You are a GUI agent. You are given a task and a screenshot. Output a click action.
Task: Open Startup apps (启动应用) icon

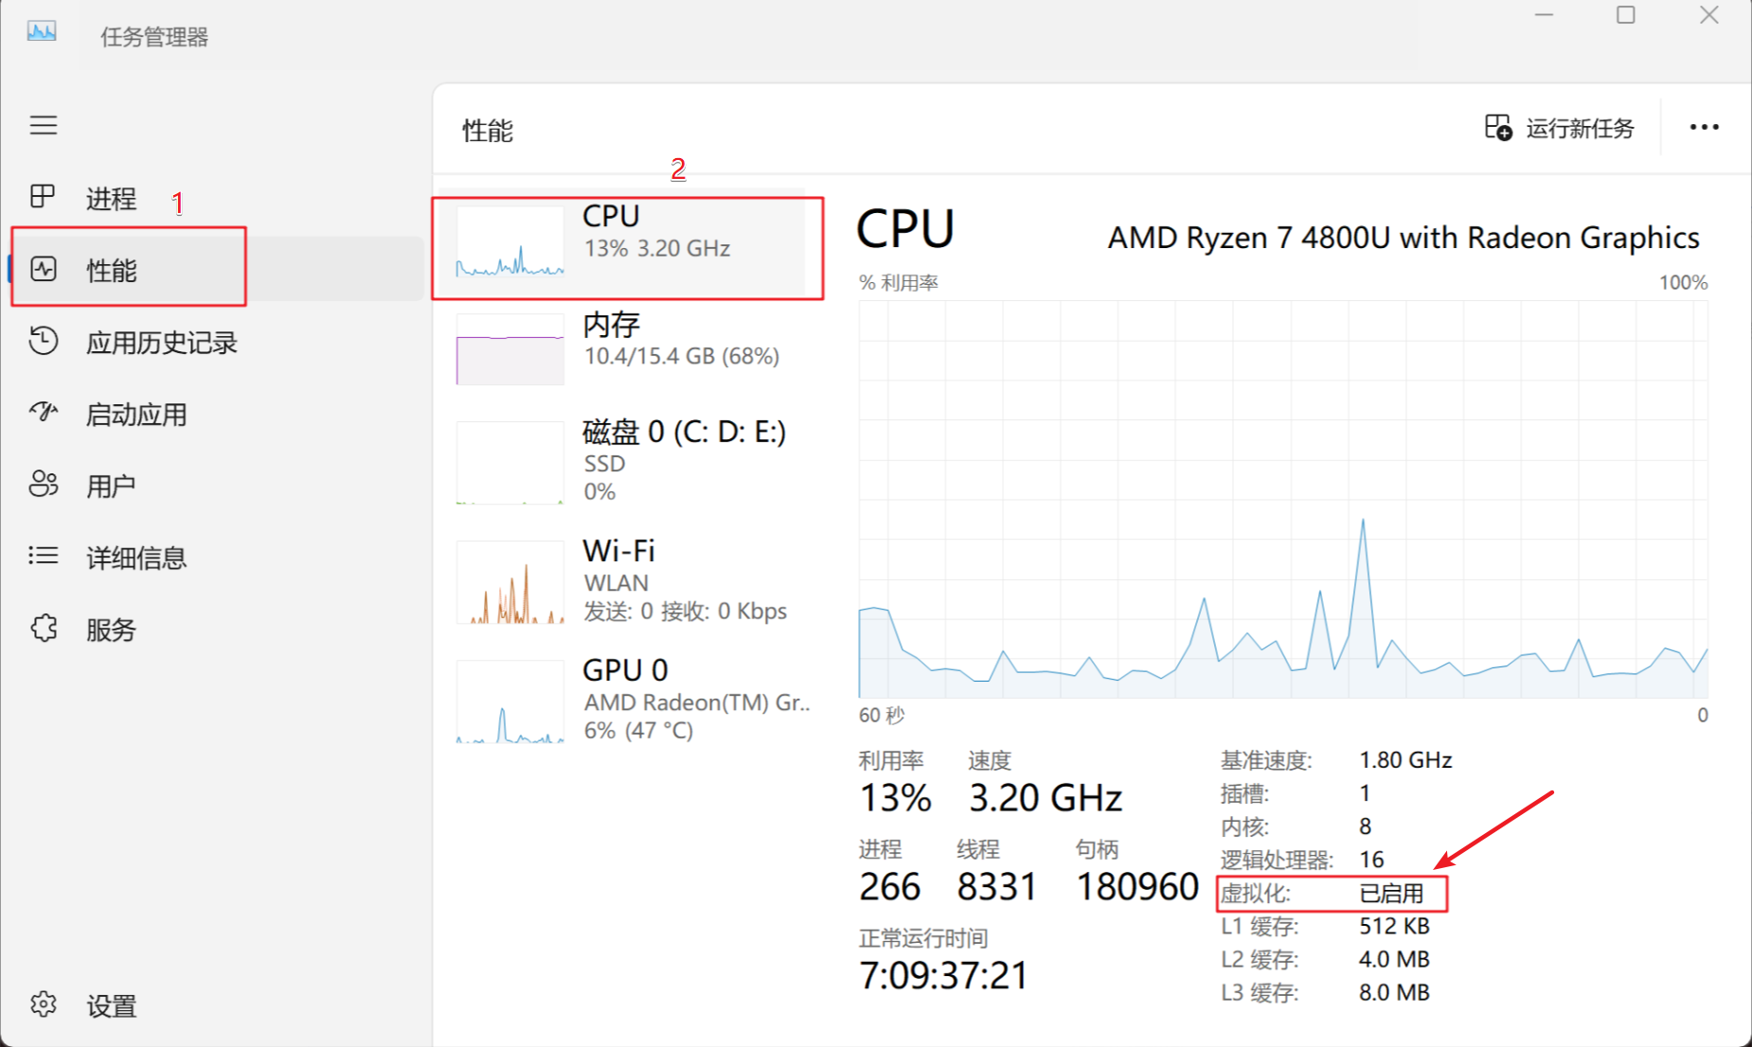[x=44, y=413]
